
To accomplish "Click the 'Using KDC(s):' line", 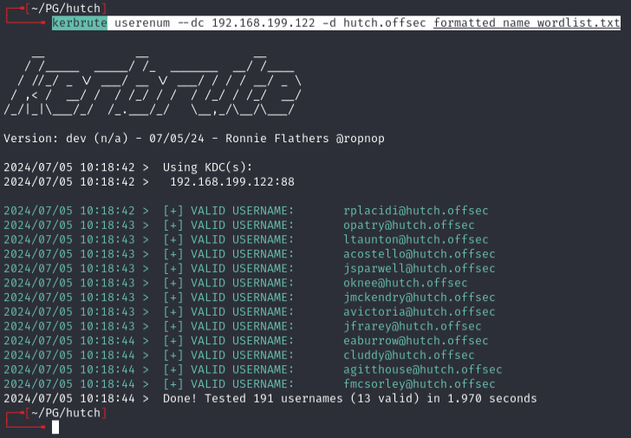I will [x=208, y=167].
